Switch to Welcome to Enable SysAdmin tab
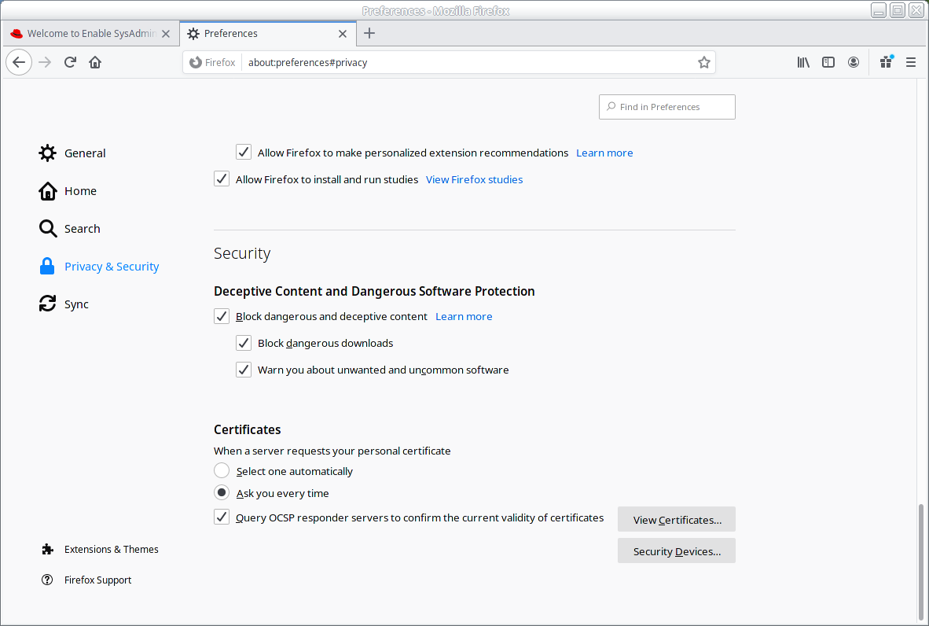The height and width of the screenshot is (626, 929). point(89,34)
